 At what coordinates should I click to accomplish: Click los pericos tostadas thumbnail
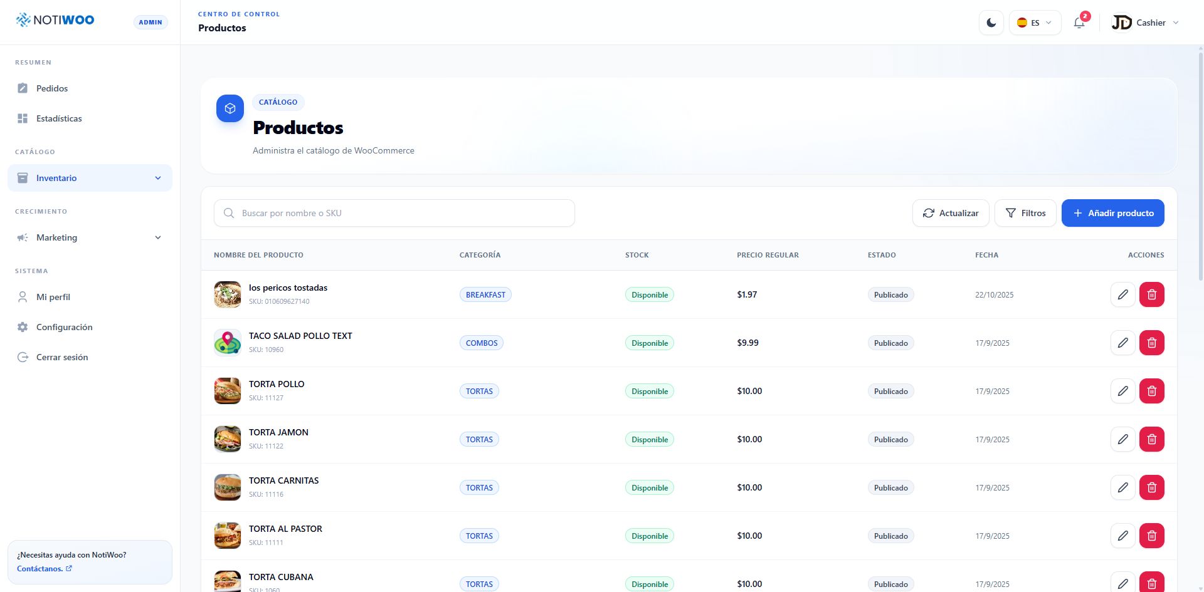coord(228,294)
